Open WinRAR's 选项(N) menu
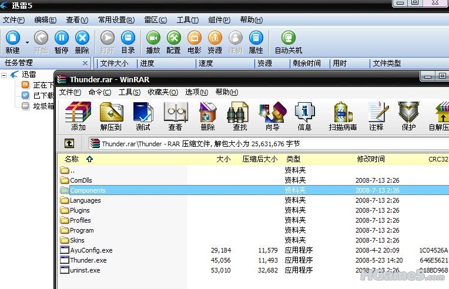 197,92
